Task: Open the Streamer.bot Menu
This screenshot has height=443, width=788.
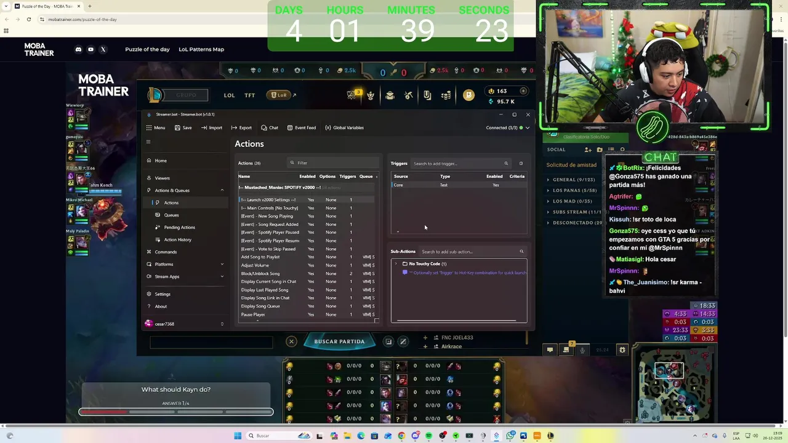Action: coord(156,127)
